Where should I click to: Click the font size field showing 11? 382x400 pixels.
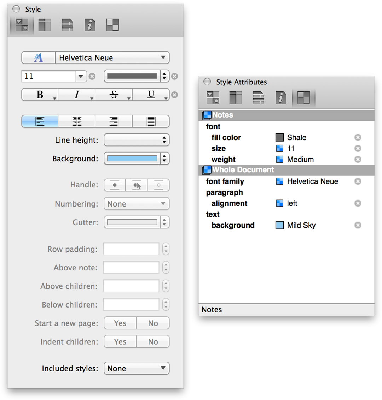tap(49, 76)
